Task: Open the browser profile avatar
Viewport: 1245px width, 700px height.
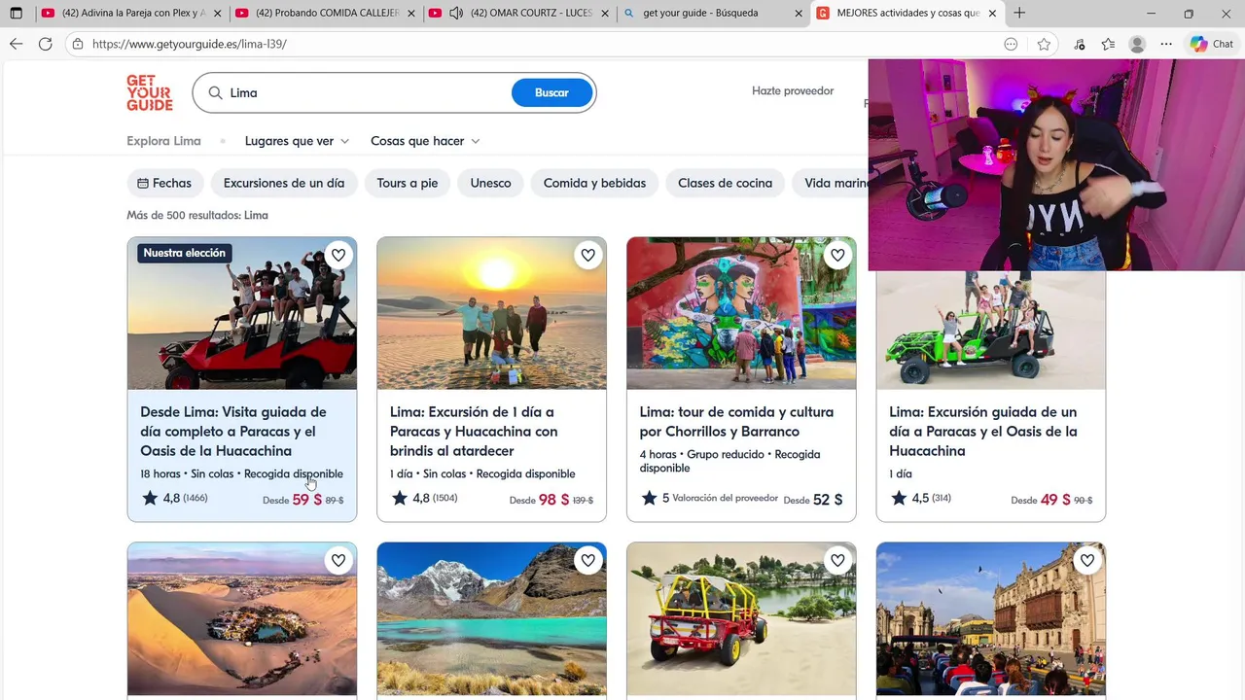Action: [1137, 44]
